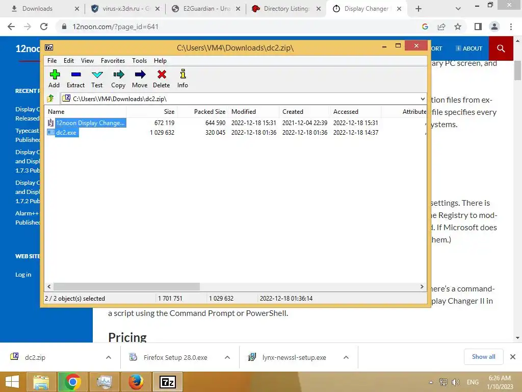Open the Help menu in 7-Zip

(160, 61)
